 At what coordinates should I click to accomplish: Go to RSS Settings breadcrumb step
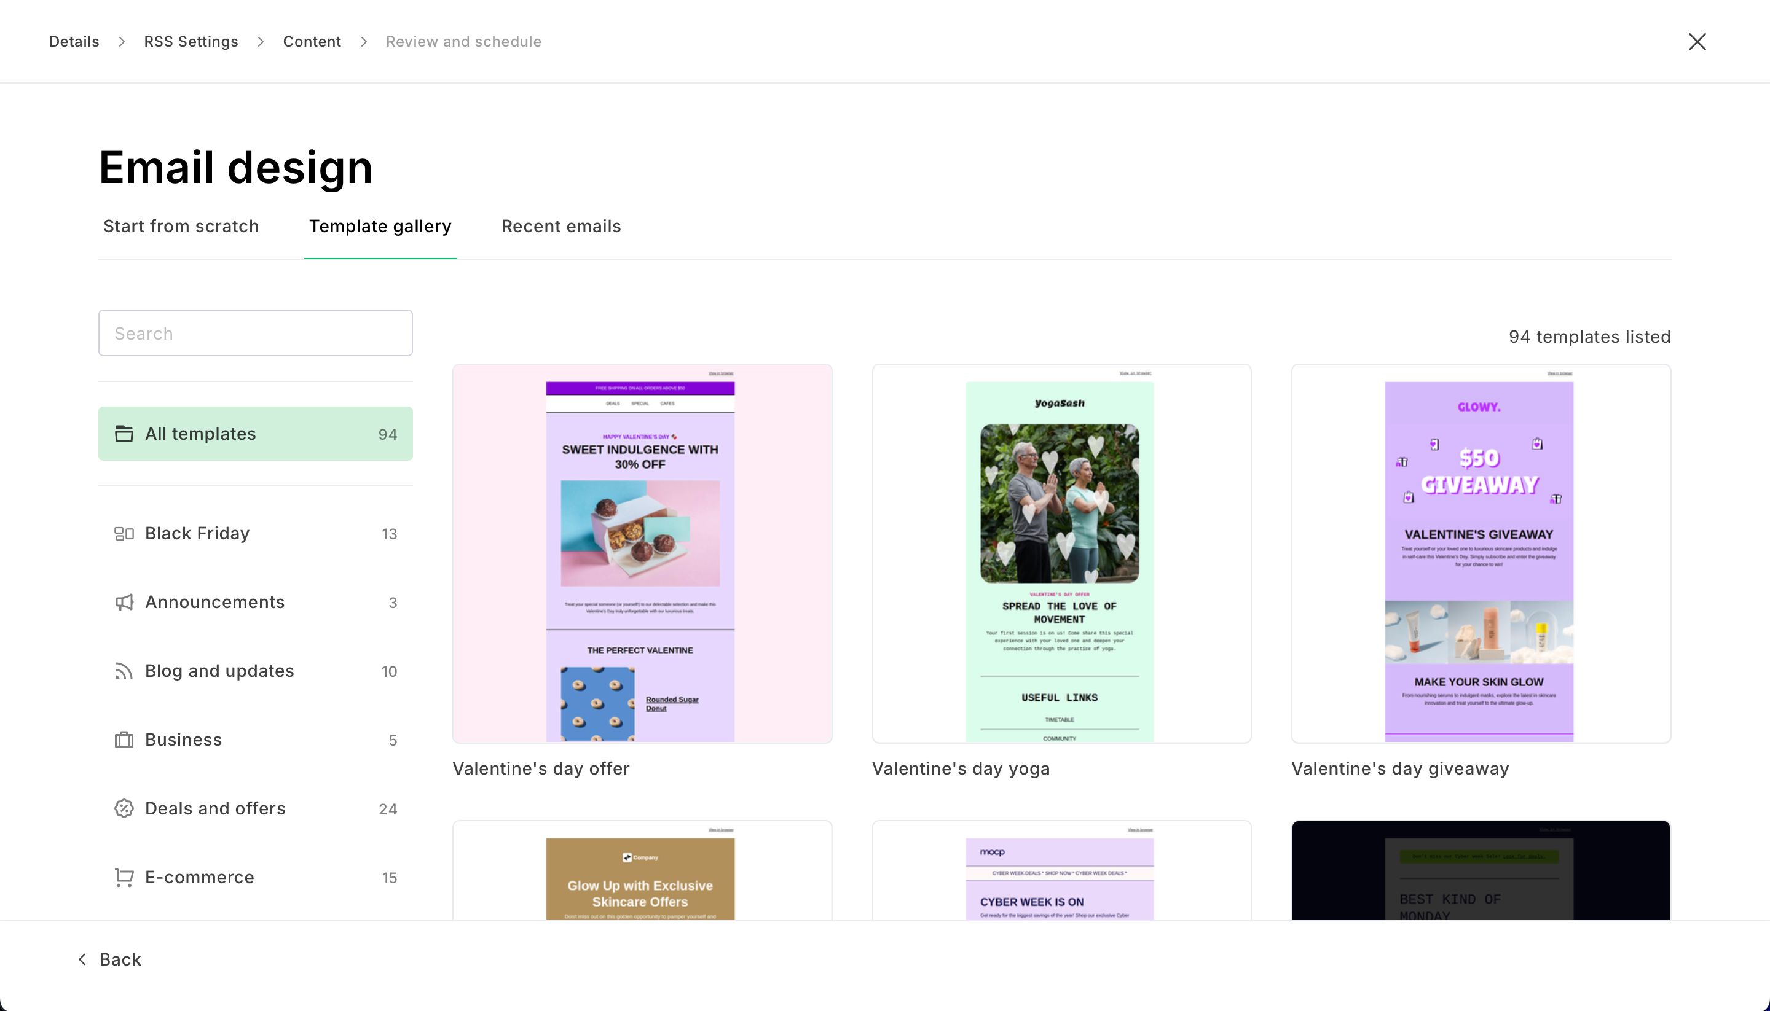[x=191, y=42]
